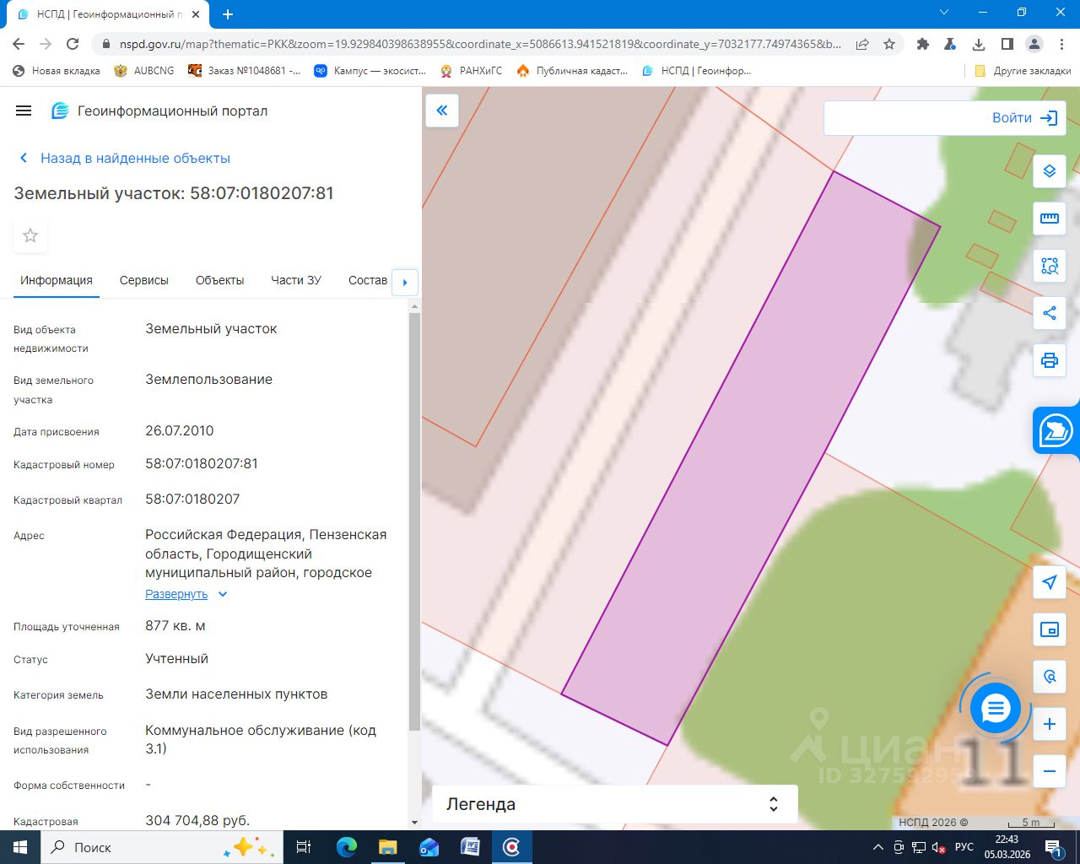1080x864 pixels.
Task: Select the area value 877 кв. м
Action: tap(175, 625)
